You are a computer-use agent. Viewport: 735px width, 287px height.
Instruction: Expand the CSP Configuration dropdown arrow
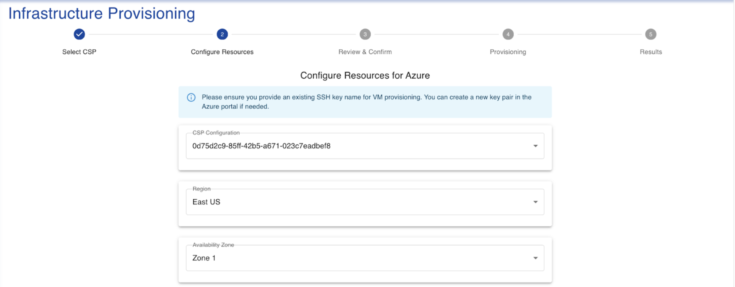point(535,146)
